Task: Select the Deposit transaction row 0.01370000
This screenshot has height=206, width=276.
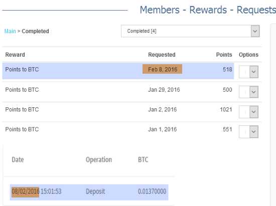Action: point(89,192)
